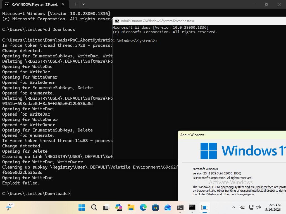Screen dimensions: 286x214
Task: Open the OneDrive sync status tray icon
Action: point(243,207)
